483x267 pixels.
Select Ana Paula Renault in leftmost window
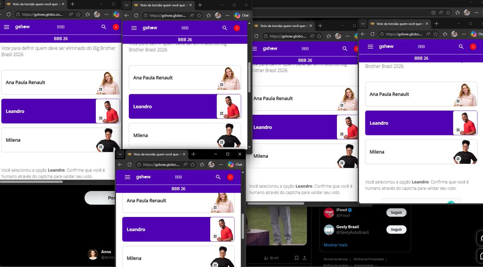point(61,82)
